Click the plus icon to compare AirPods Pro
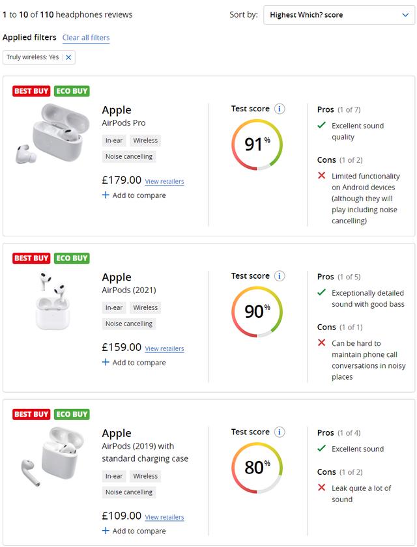Viewport: 417px width, 547px height. (106, 195)
